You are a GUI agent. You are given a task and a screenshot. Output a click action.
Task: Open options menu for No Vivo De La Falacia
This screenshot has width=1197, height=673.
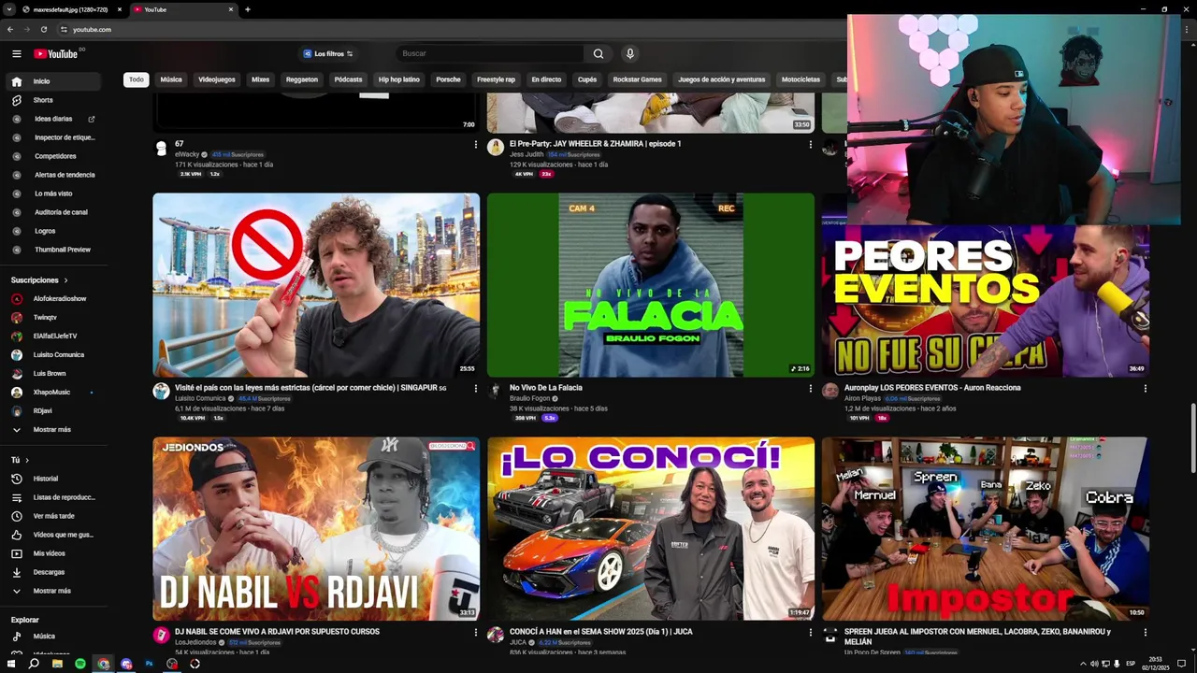810,388
